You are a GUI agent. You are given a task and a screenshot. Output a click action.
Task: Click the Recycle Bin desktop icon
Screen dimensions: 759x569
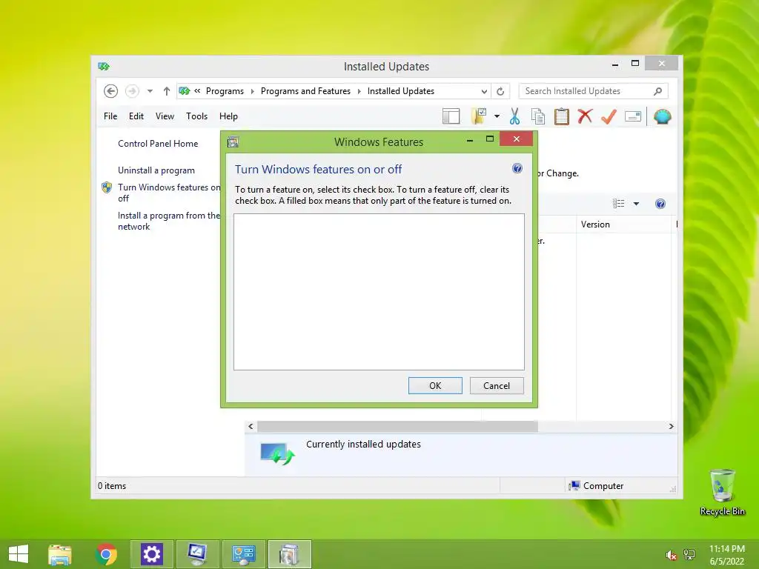(722, 492)
